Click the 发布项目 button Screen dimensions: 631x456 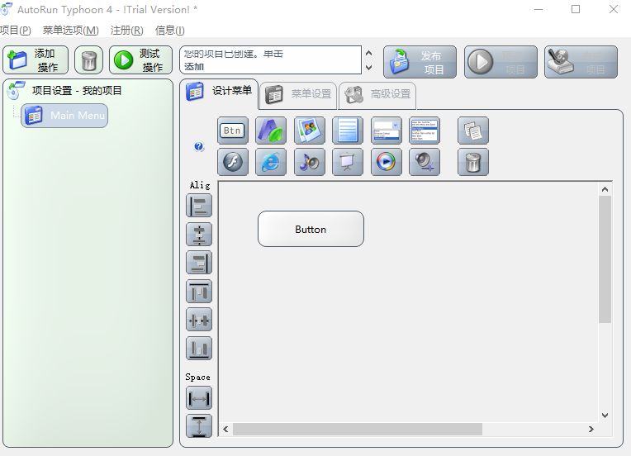point(420,62)
